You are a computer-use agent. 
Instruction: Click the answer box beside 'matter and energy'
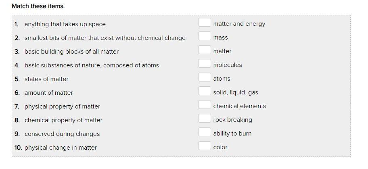tap(204, 23)
